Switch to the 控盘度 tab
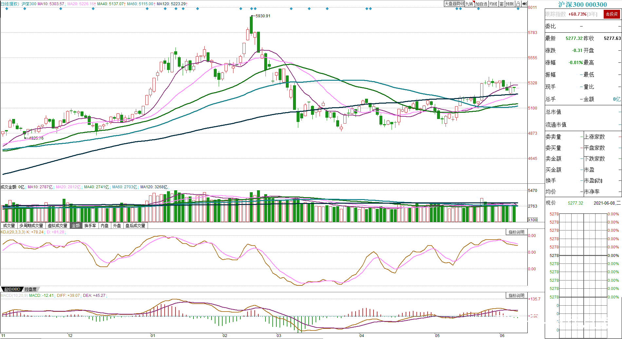The image size is (622, 339). 31,289
